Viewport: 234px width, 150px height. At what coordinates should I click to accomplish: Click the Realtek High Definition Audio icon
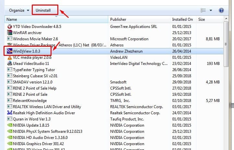(x=9, y=113)
